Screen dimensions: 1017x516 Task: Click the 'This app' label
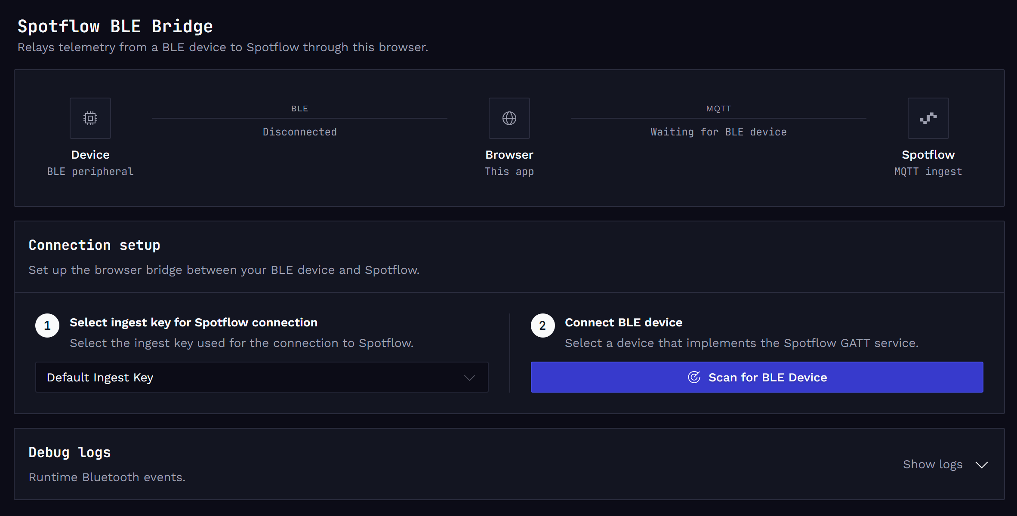click(509, 172)
